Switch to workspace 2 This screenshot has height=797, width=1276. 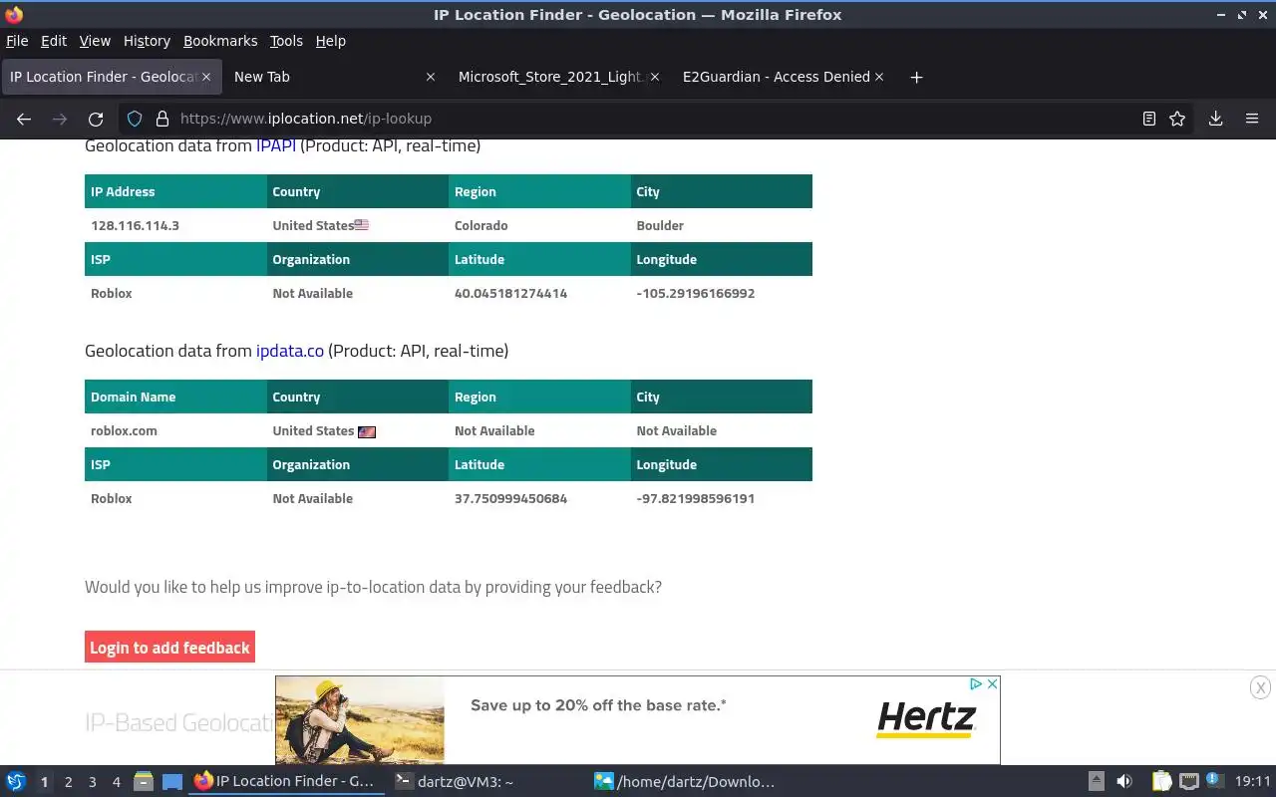tap(68, 782)
